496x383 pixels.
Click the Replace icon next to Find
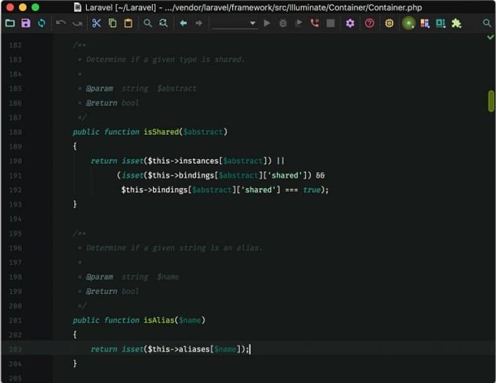click(x=164, y=23)
